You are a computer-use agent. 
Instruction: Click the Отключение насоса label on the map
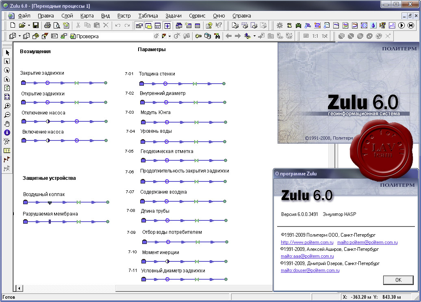click(x=43, y=113)
